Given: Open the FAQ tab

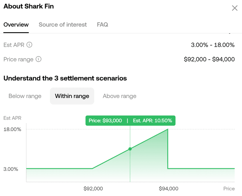Looking at the screenshot, I should 102,25.
